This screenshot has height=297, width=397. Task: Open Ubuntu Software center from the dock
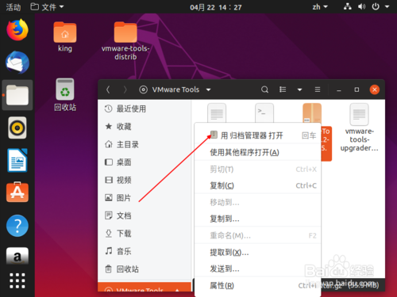(x=17, y=192)
